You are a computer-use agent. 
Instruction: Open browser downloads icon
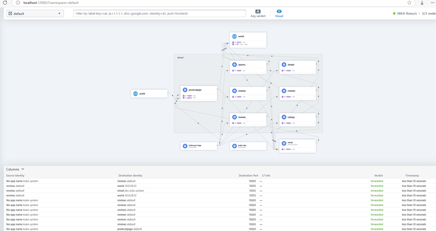422,3
